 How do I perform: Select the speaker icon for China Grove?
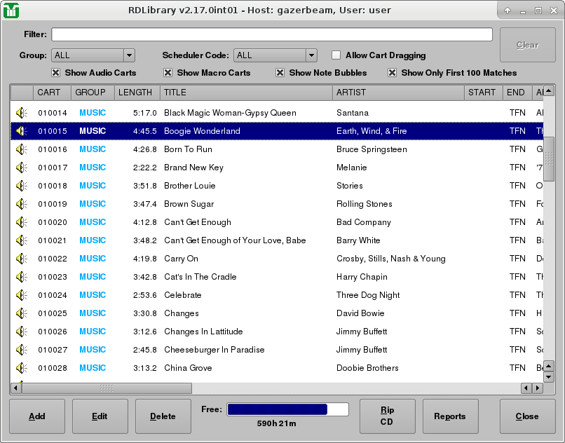click(x=21, y=368)
